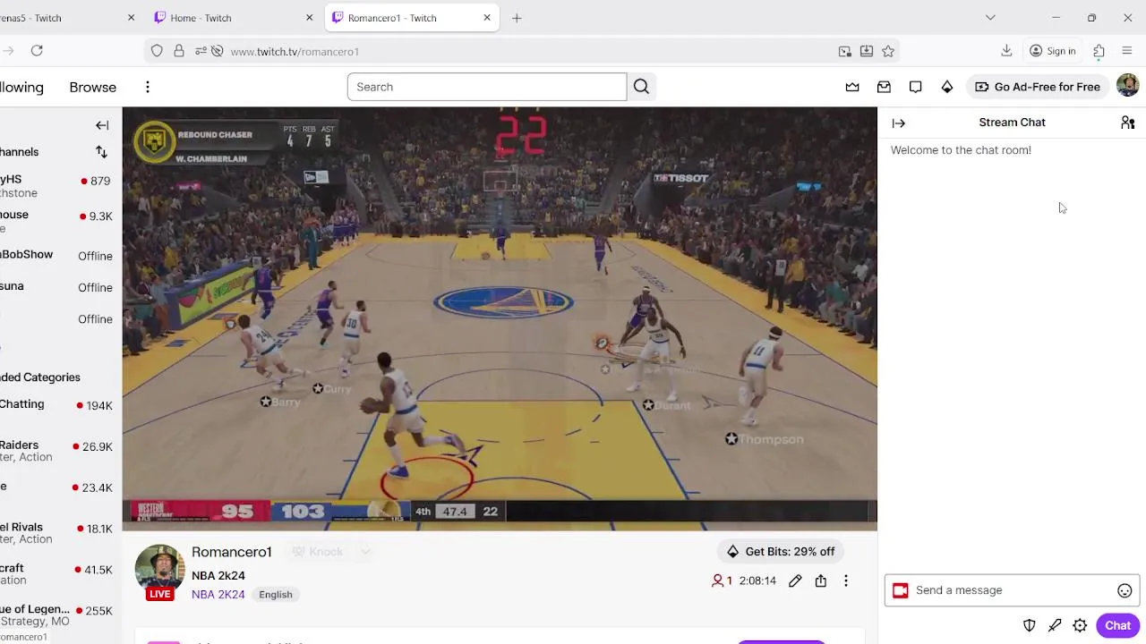The height and width of the screenshot is (644, 1146).
Task: Close the Home - Twitch tab
Action: [x=310, y=18]
